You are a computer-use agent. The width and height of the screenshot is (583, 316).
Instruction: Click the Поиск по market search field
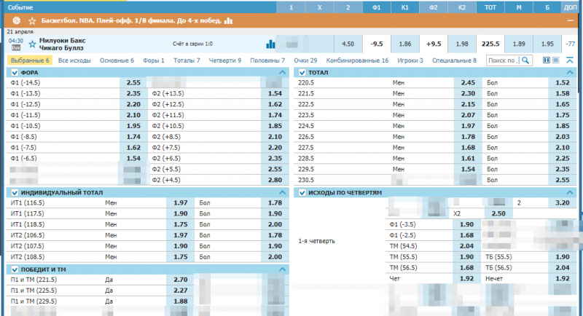(501, 60)
